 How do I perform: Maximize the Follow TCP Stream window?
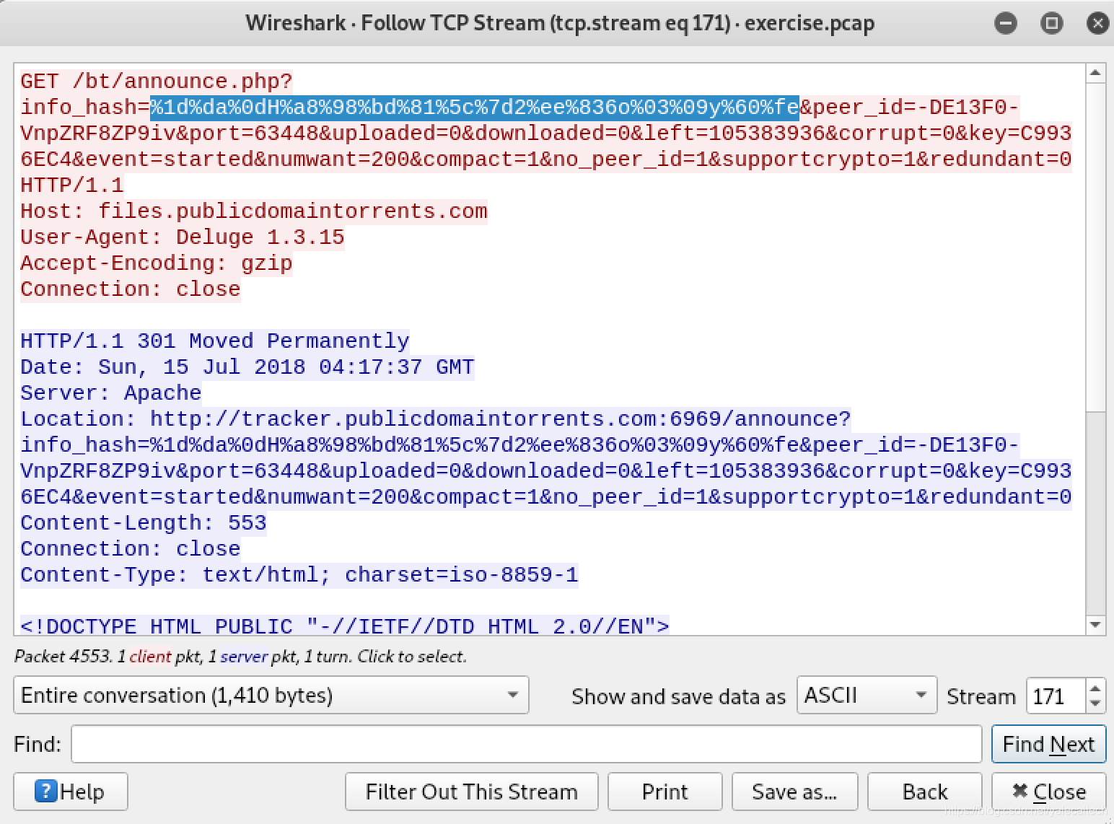pos(1051,23)
